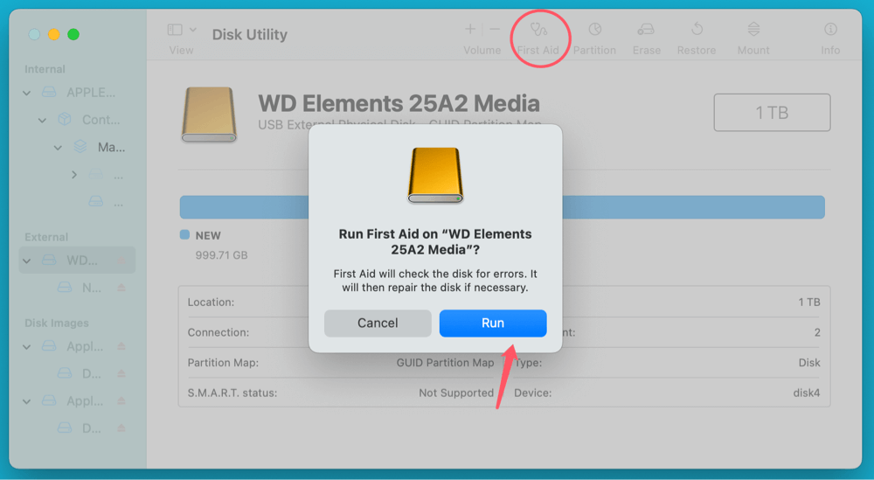Eject the NEW volume in sidebar
This screenshot has width=874, height=480.
[x=121, y=287]
